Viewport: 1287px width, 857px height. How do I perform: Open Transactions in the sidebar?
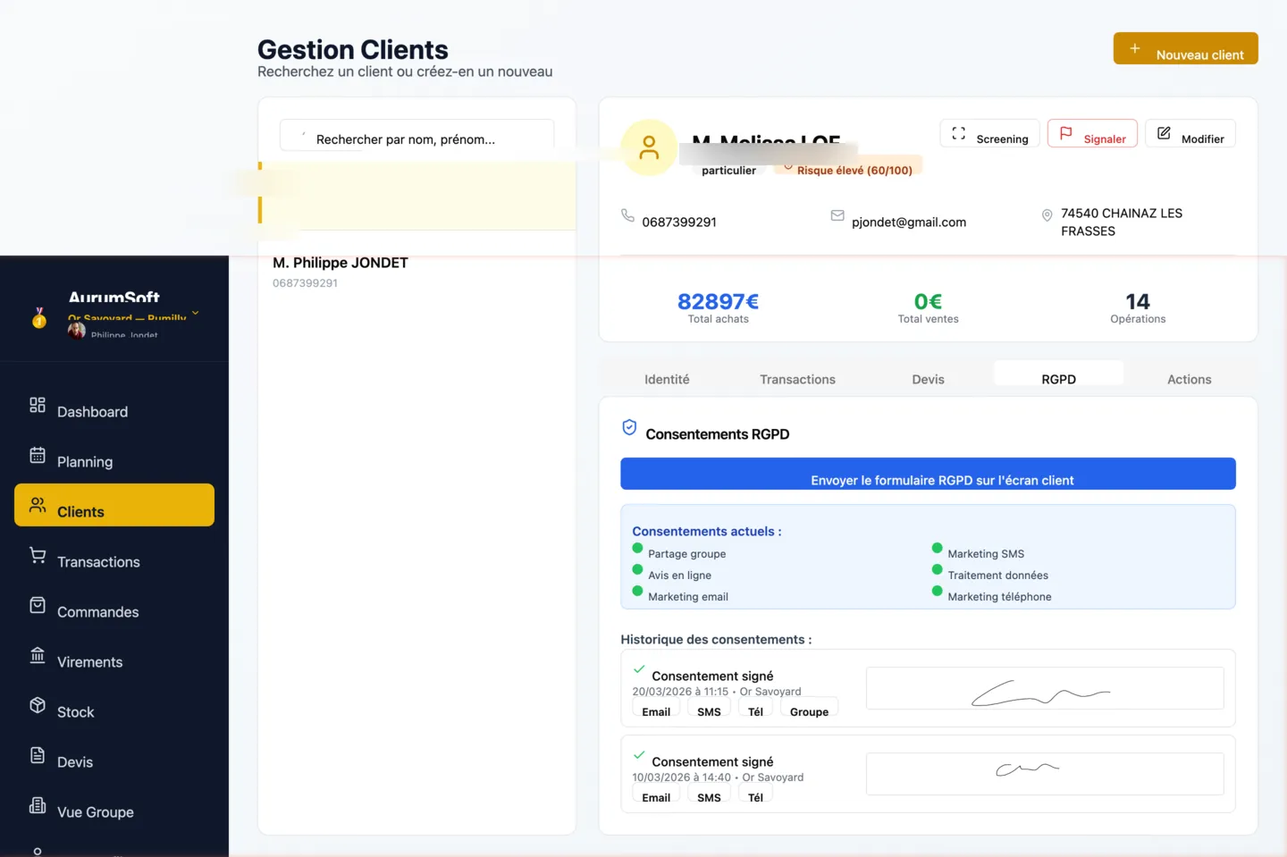tap(114, 561)
